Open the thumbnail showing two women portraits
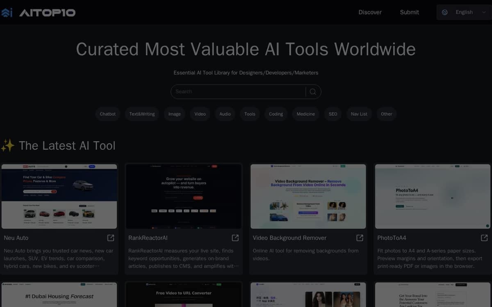 (x=308, y=295)
